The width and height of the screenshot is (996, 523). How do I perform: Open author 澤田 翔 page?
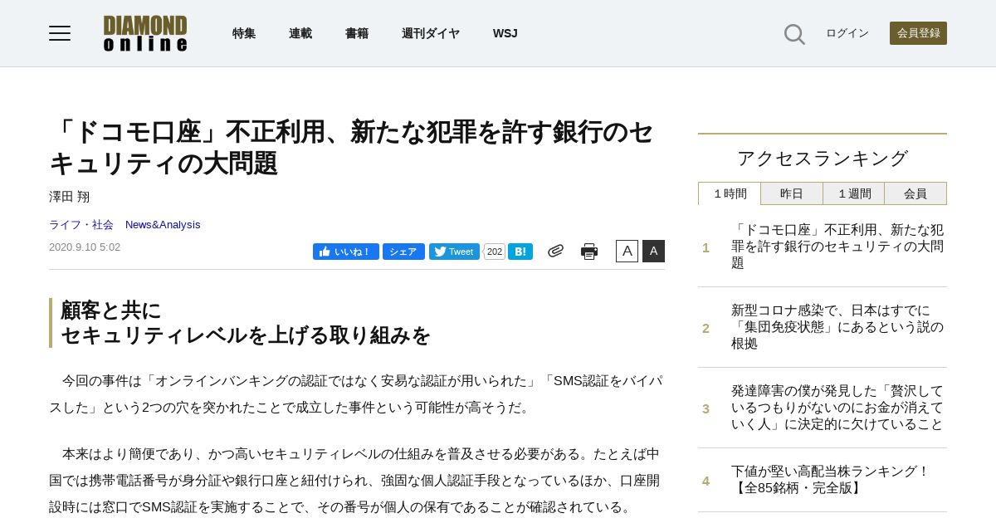pyautogui.click(x=69, y=197)
